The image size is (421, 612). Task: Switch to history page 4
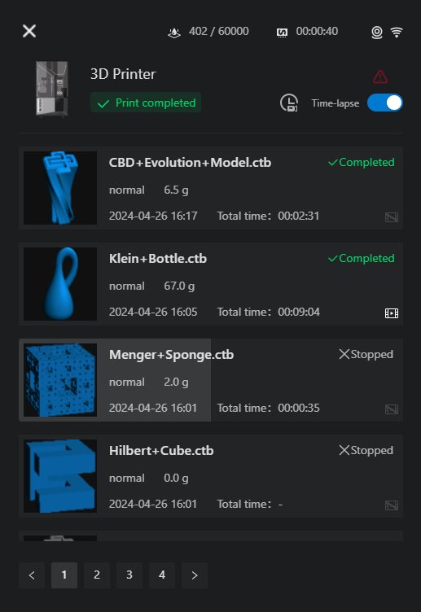[x=162, y=575]
